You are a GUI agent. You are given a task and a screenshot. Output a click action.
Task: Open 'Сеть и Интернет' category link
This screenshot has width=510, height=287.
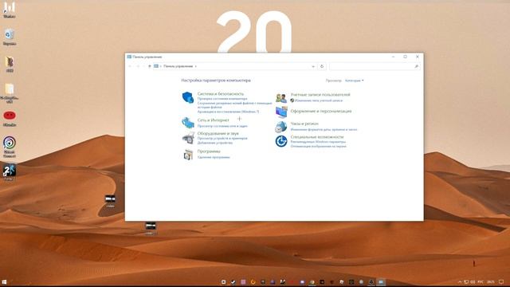click(214, 120)
